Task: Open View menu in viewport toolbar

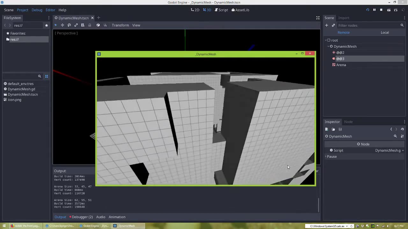Action: point(136,25)
